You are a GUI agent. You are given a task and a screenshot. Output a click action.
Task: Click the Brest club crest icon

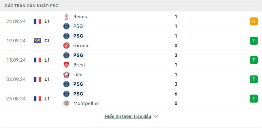(66, 65)
